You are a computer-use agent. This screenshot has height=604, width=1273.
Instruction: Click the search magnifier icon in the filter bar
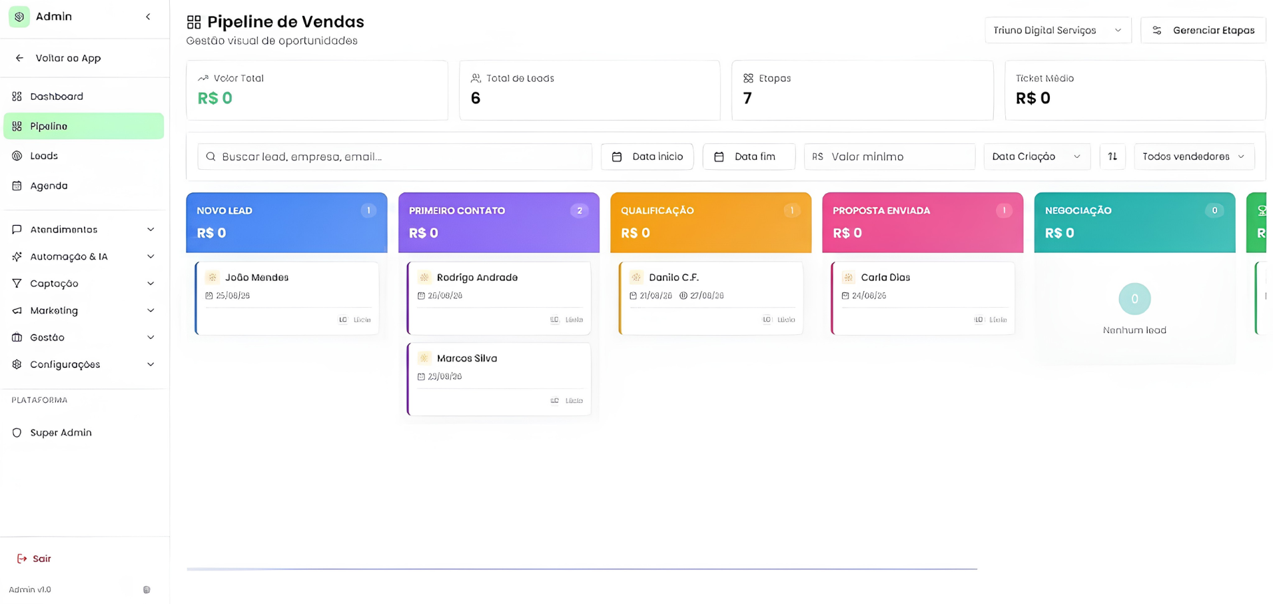click(x=211, y=156)
